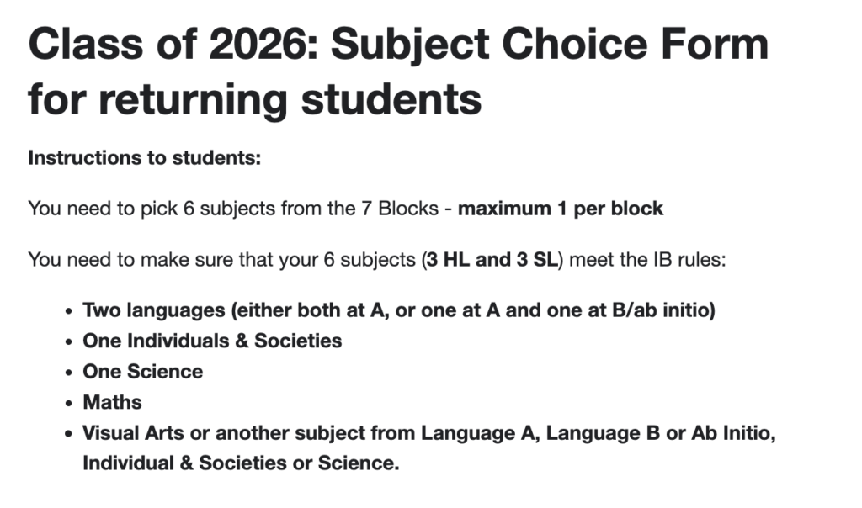Click the bullet dot before "Visual Arts"

pos(70,434)
